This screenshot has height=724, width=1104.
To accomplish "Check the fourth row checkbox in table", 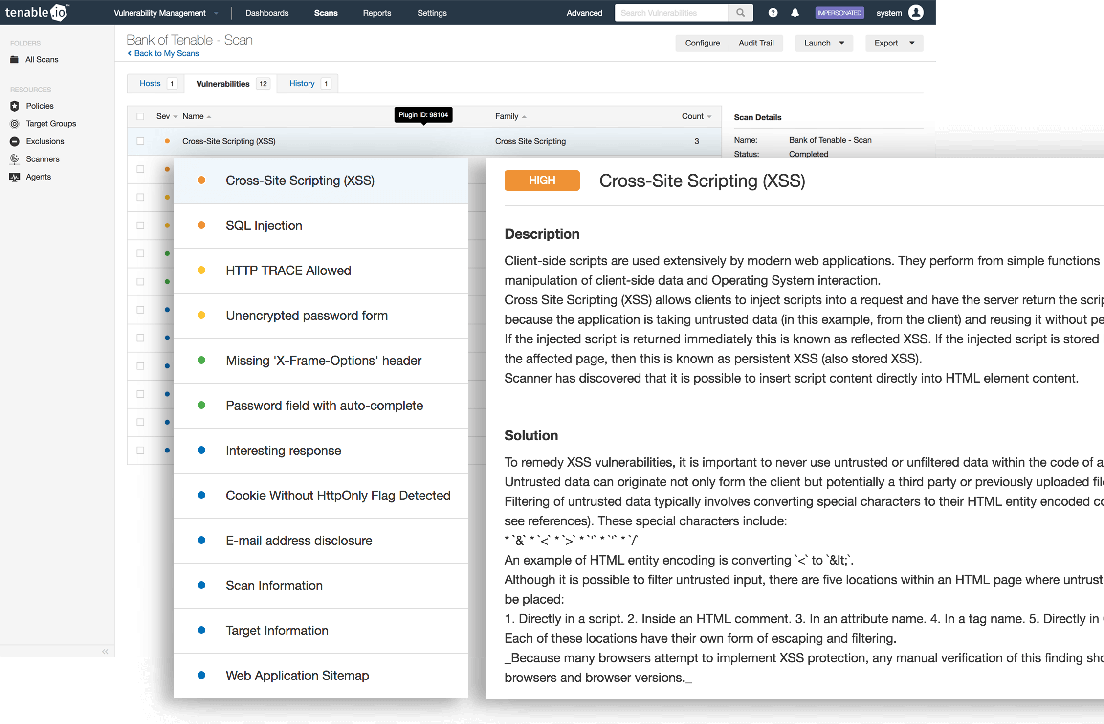I will coord(140,226).
